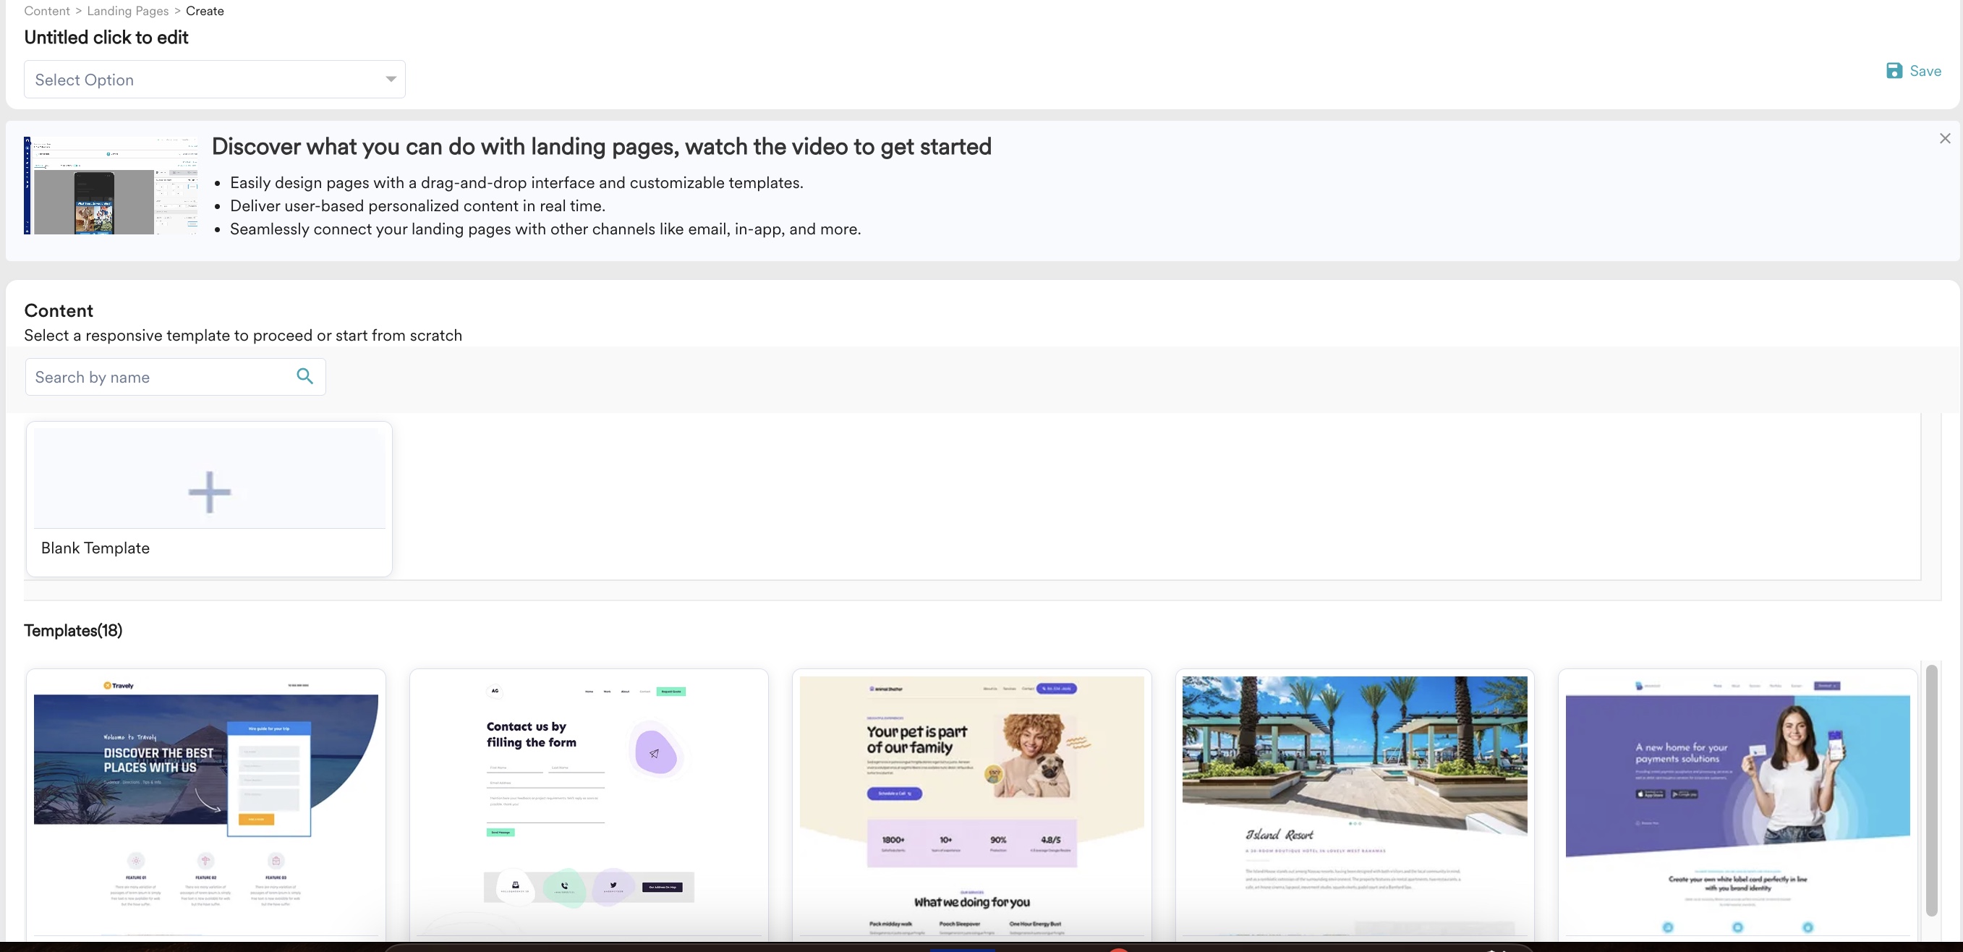Choose the Blank Template label
This screenshot has height=952, width=1963.
click(95, 548)
